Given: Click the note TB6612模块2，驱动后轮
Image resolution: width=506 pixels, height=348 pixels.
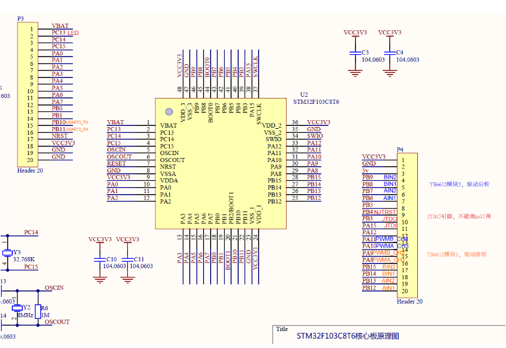Looking at the screenshot, I should pos(459,184).
